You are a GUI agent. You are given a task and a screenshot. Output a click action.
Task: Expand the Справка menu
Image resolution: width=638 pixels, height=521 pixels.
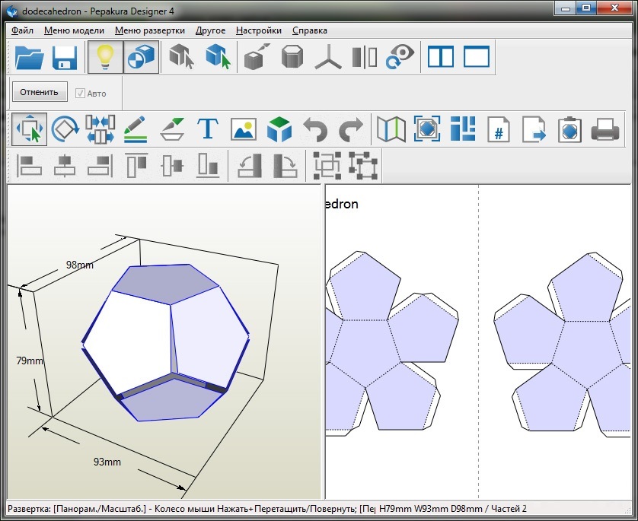coord(310,30)
